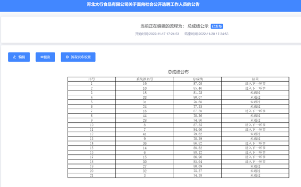
Task: Click serial number 17 in the 86.96 row
Action: click(92, 157)
